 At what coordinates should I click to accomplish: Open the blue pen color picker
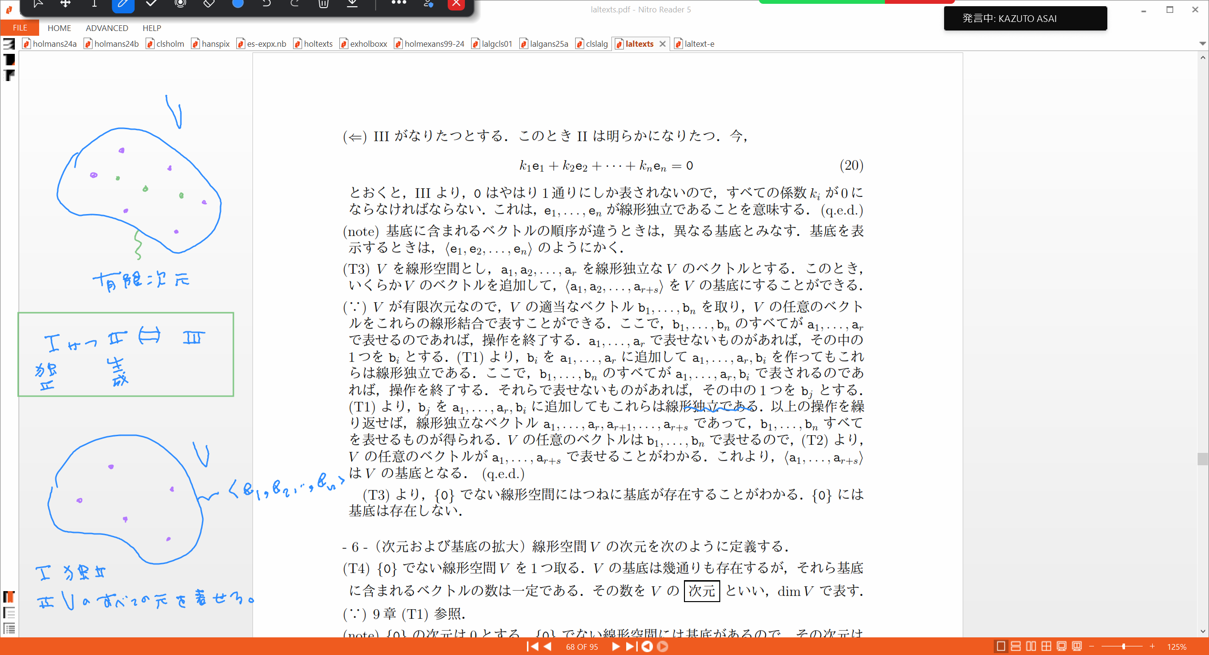pos(238,4)
